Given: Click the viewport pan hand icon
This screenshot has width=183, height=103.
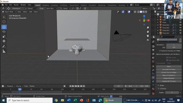Looking at the screenshot, I should click(148, 32).
